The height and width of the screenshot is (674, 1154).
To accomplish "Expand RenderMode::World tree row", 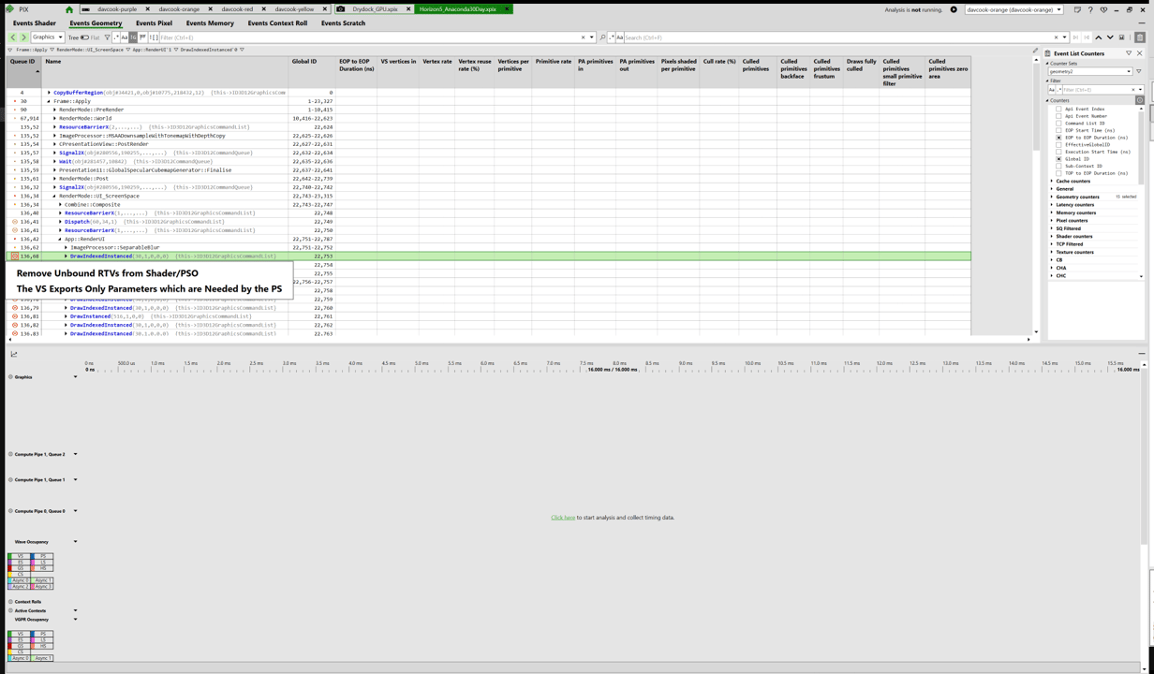I will (x=54, y=119).
